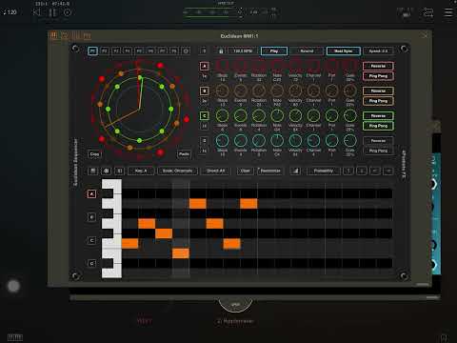Click the host transport record icon
457x343 pixels.
click(68, 12)
